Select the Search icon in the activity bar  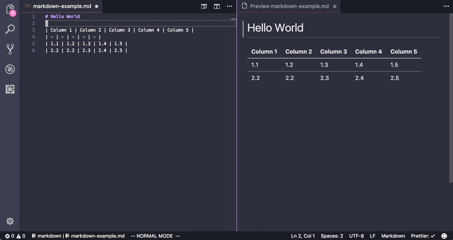coord(10,29)
